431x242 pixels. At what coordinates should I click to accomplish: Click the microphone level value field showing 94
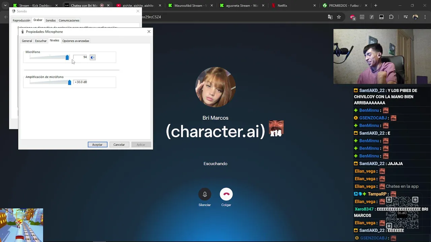(80, 57)
